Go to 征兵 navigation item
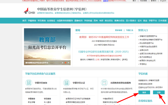 pyautogui.click(x=140, y=21)
